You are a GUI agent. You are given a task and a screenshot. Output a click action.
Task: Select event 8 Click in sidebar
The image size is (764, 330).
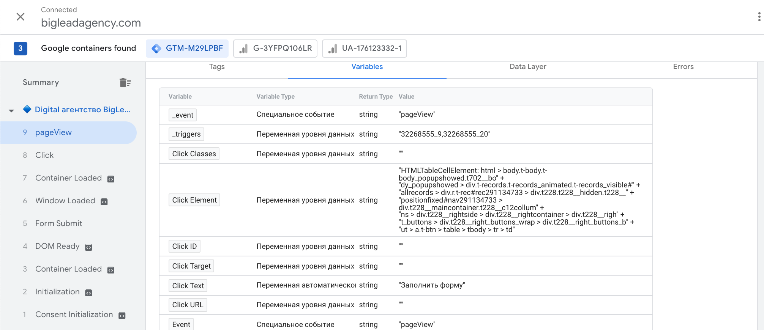click(x=44, y=155)
